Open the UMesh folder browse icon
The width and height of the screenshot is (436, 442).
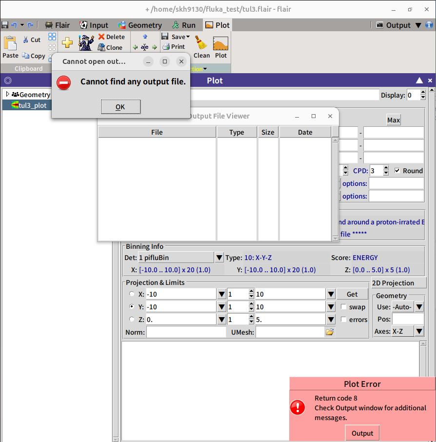(330, 332)
